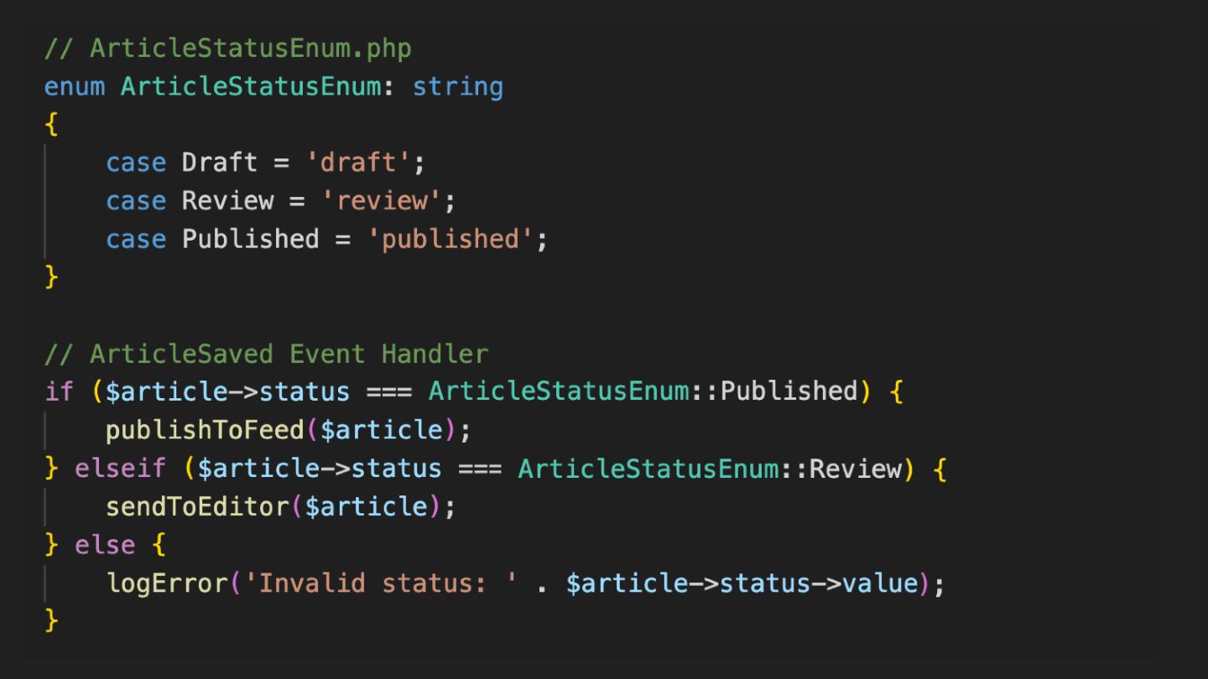Click the publishToFeed function call
1208x679 pixels.
pyautogui.click(x=204, y=430)
